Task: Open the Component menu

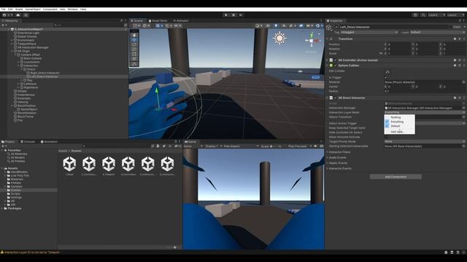Action: (x=50, y=9)
